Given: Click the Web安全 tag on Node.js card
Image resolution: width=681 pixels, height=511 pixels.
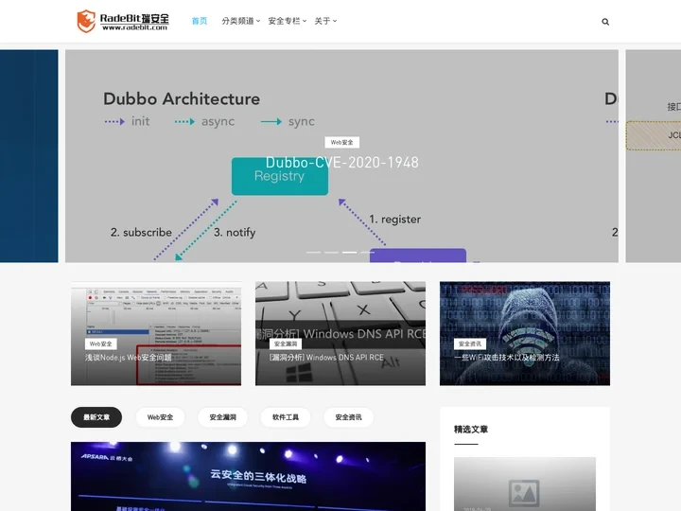Looking at the screenshot, I should coord(101,344).
